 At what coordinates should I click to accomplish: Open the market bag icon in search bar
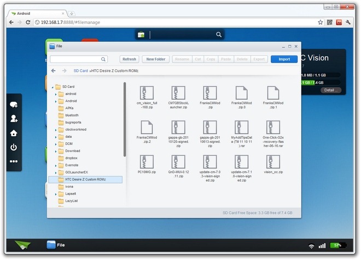(x=141, y=35)
